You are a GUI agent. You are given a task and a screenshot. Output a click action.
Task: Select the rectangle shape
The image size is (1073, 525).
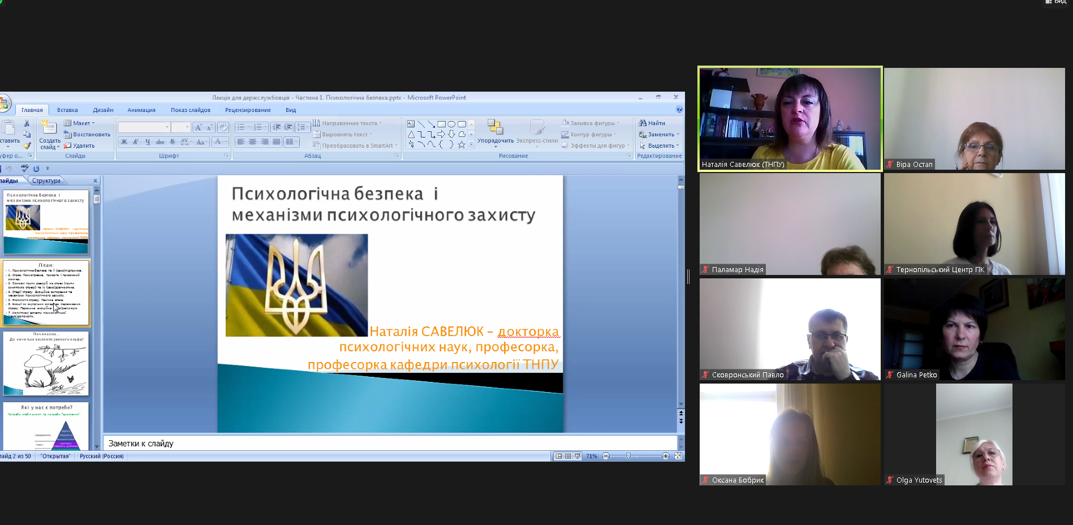(442, 124)
